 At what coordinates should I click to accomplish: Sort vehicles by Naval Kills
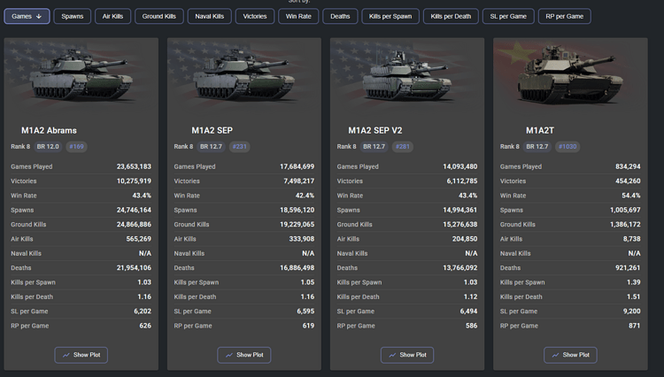coord(210,16)
